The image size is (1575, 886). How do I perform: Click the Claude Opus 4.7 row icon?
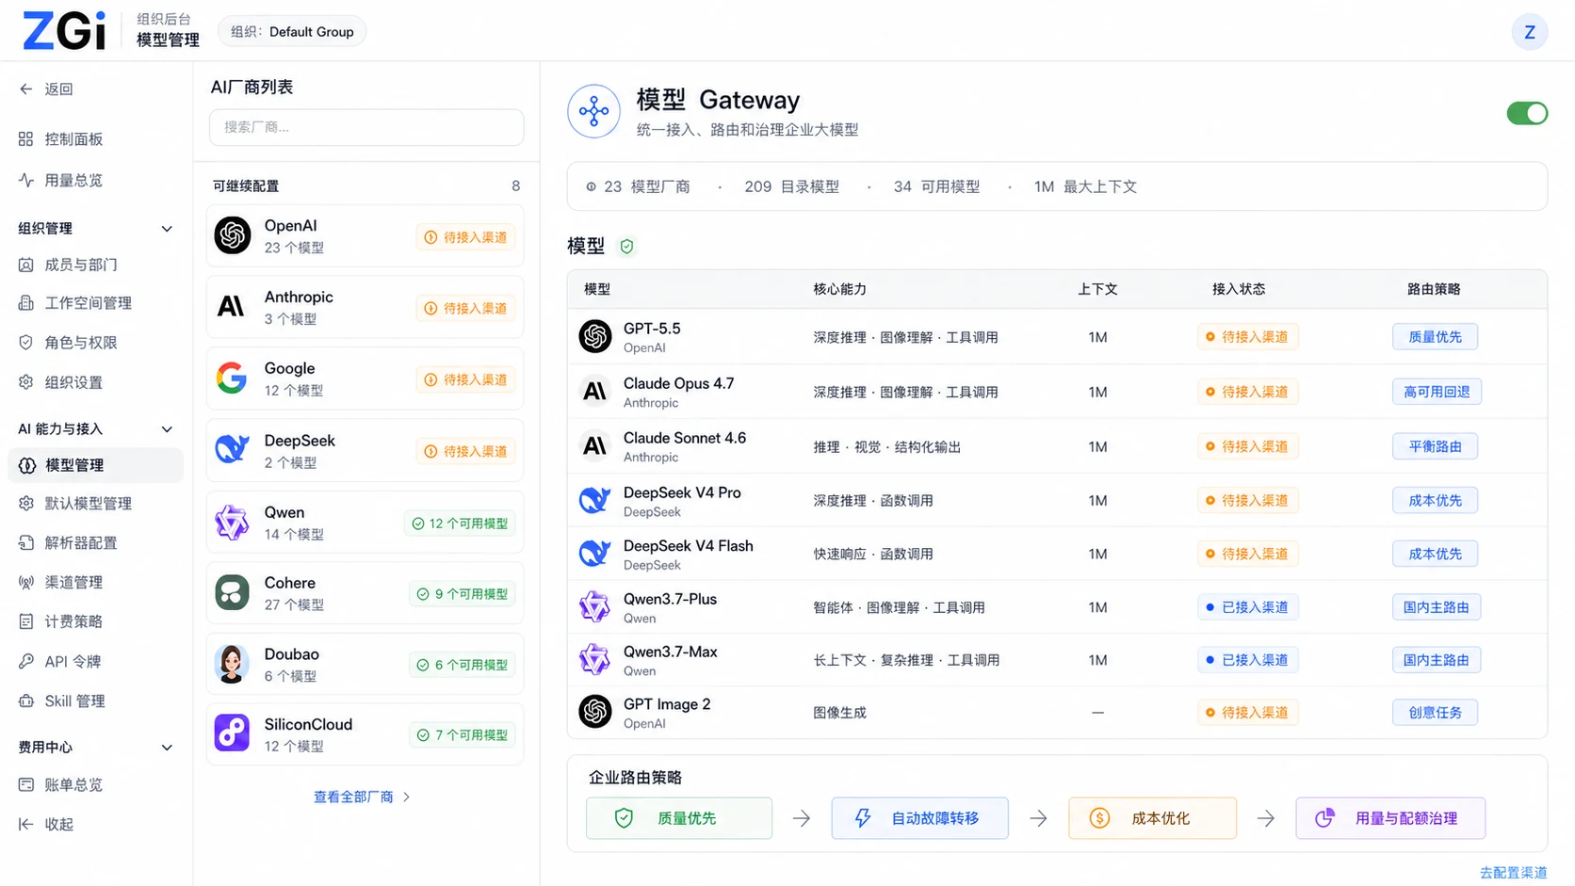pos(595,391)
